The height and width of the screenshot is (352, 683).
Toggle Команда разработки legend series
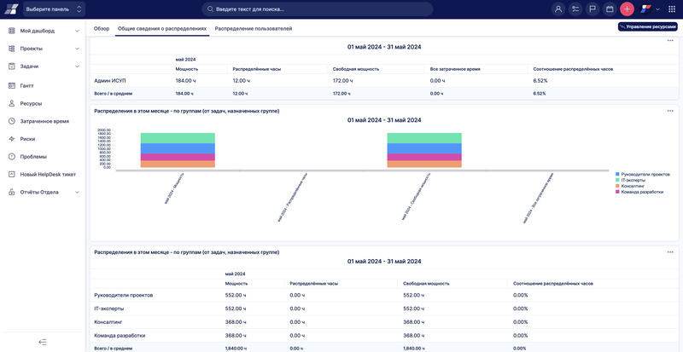coord(641,191)
